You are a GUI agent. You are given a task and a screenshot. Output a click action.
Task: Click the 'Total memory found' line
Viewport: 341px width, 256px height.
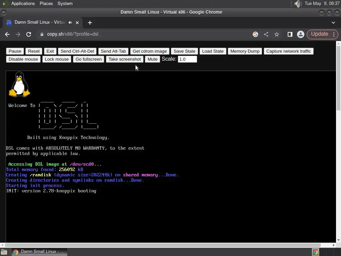tap(45, 169)
